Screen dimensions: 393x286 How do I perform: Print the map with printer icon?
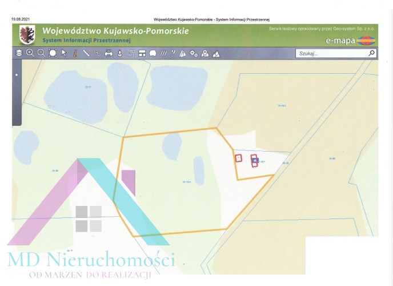pyautogui.click(x=109, y=53)
